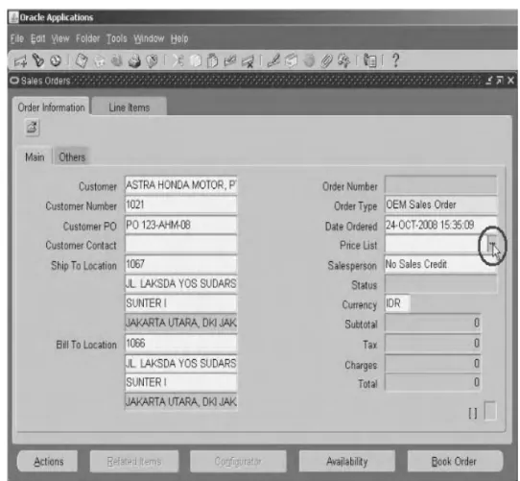Click the Configurator button
This screenshot has width=520, height=481.
click(238, 461)
